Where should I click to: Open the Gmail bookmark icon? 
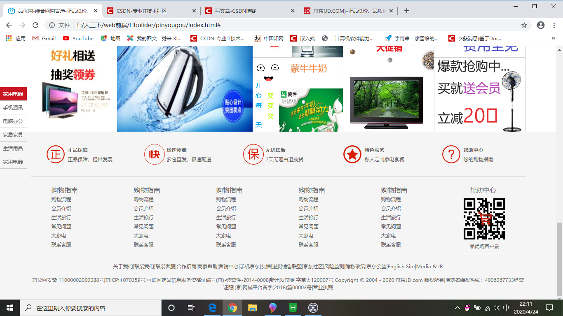tap(33, 38)
